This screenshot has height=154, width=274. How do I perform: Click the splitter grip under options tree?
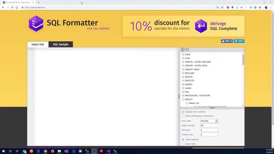tap(212, 108)
